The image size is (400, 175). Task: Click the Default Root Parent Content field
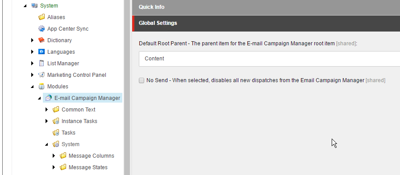tap(269, 59)
